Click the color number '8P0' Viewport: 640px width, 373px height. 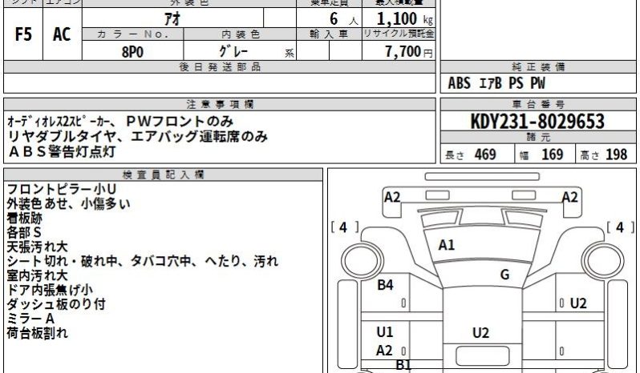coord(132,52)
